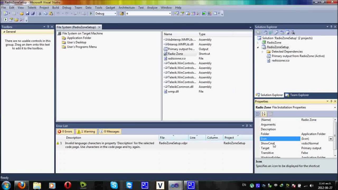Collapse the RadioZoneSetup project node
This screenshot has height=190, width=338.
258,47
